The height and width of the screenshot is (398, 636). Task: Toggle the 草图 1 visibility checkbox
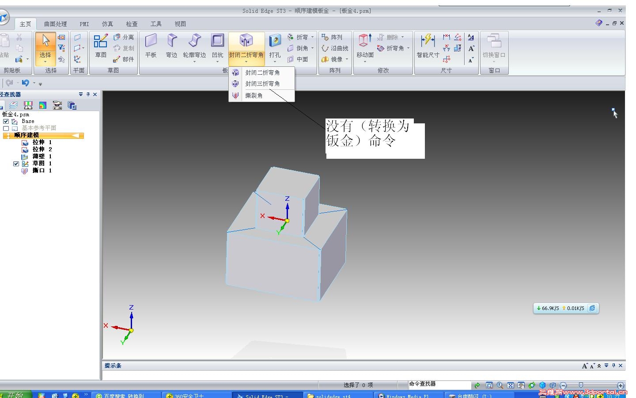16,164
